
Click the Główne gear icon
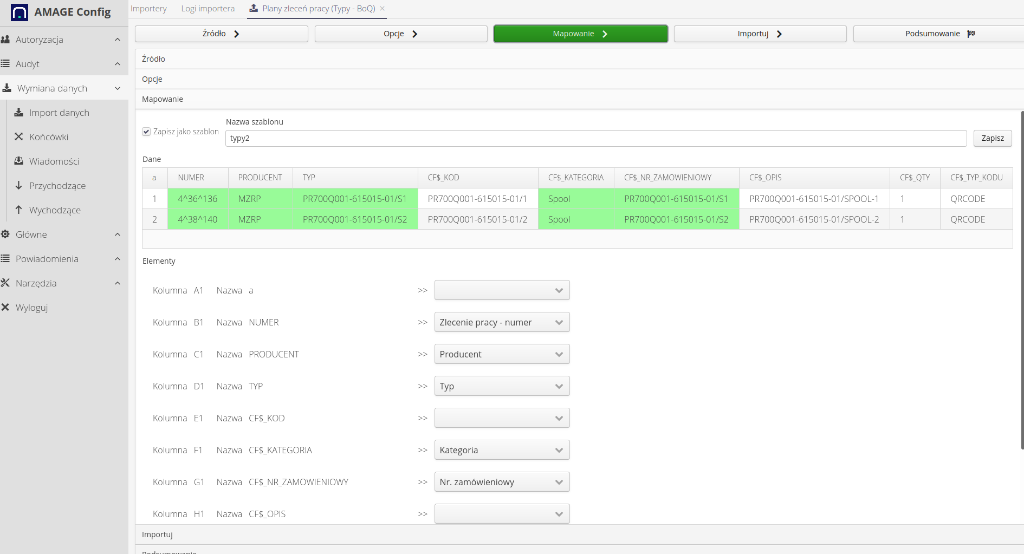[x=5, y=234]
